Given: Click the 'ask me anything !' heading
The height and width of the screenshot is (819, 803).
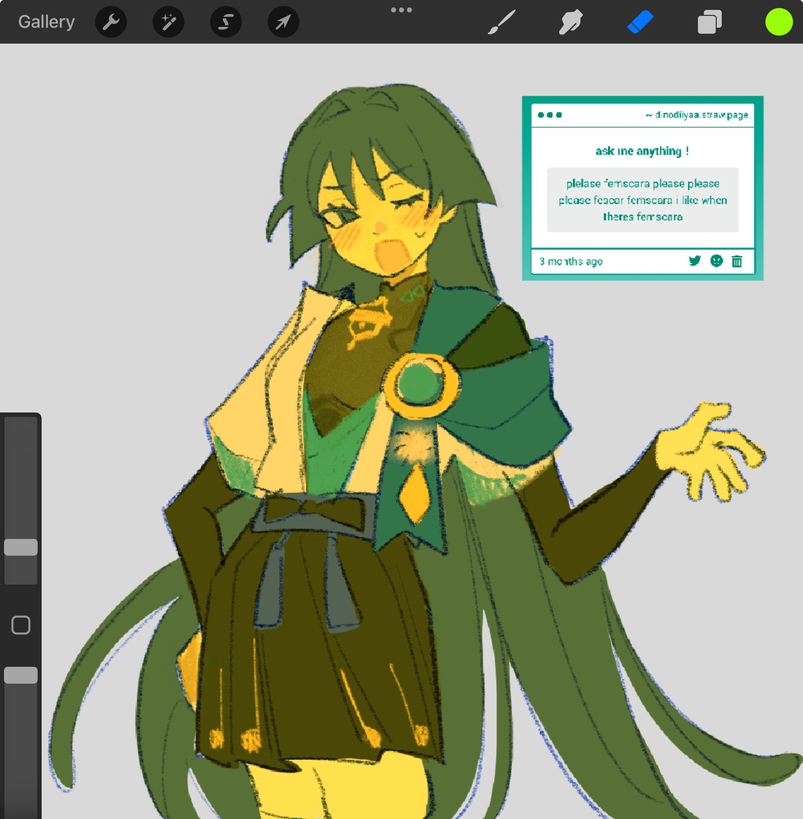Looking at the screenshot, I should click(x=642, y=151).
